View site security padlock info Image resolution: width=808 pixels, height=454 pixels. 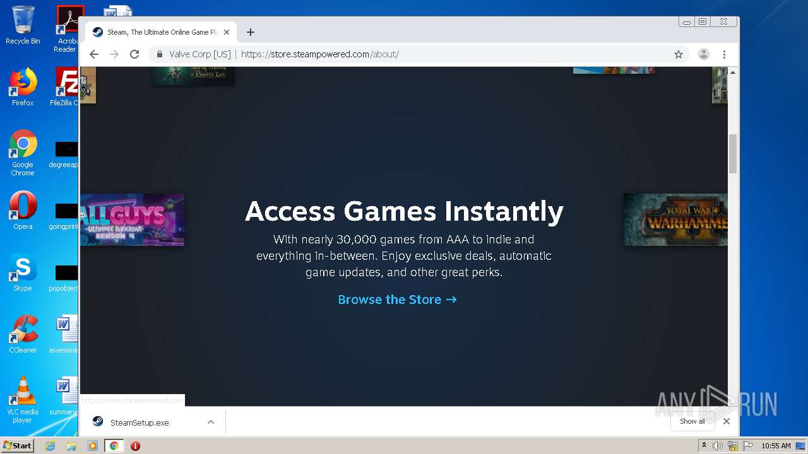pos(160,54)
